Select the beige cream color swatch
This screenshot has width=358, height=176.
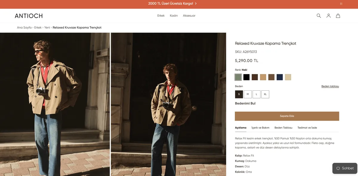[288, 77]
